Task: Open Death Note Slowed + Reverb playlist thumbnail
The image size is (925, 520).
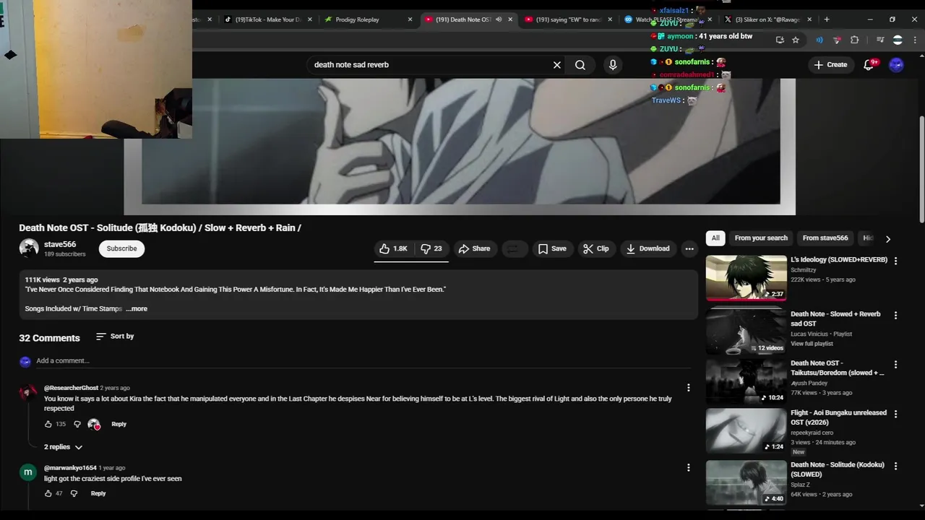Action: pos(747,331)
